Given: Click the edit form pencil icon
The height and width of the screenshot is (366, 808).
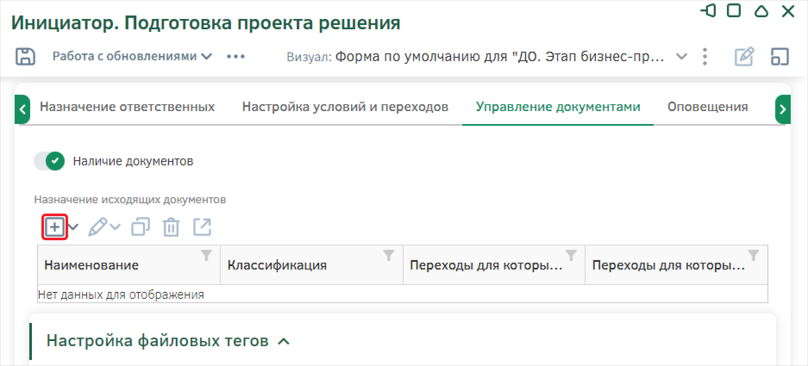Looking at the screenshot, I should (x=744, y=56).
